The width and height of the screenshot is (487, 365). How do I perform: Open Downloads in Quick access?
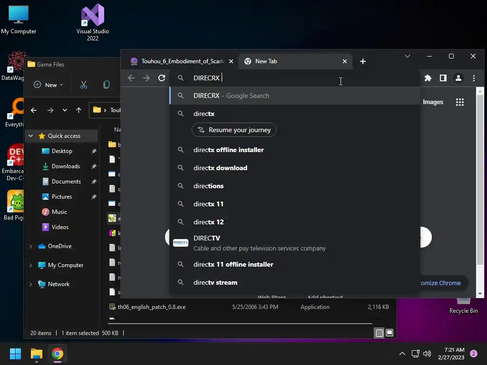click(66, 166)
